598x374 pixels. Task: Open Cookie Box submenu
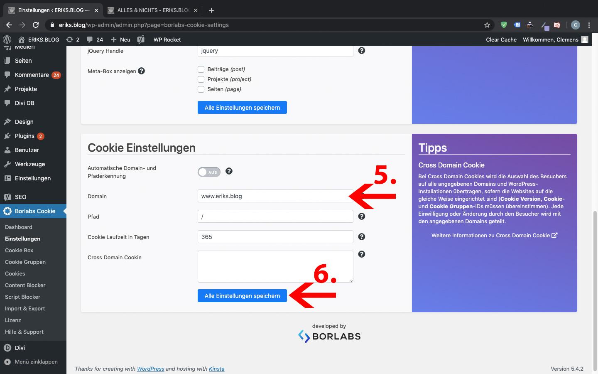(x=19, y=250)
